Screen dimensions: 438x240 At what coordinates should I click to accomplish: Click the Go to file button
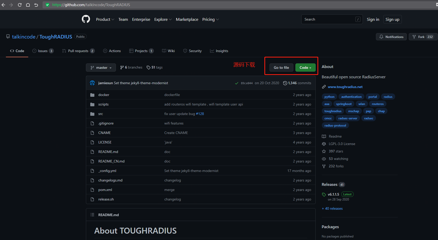[x=281, y=67]
